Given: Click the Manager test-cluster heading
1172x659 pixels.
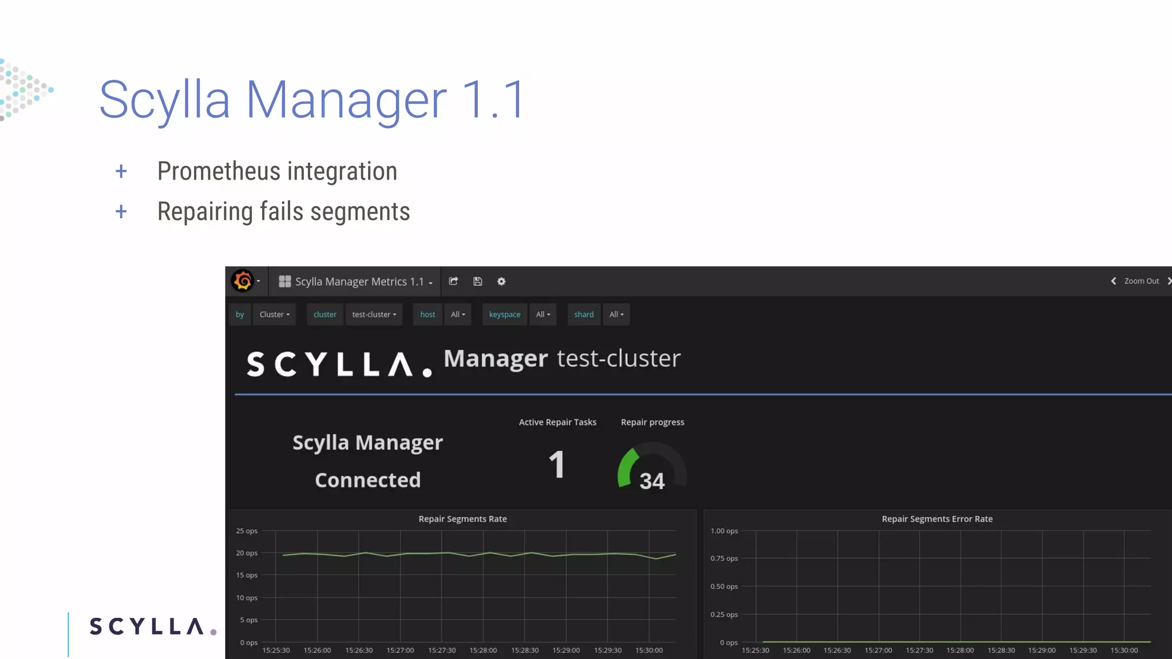Looking at the screenshot, I should pyautogui.click(x=562, y=359).
